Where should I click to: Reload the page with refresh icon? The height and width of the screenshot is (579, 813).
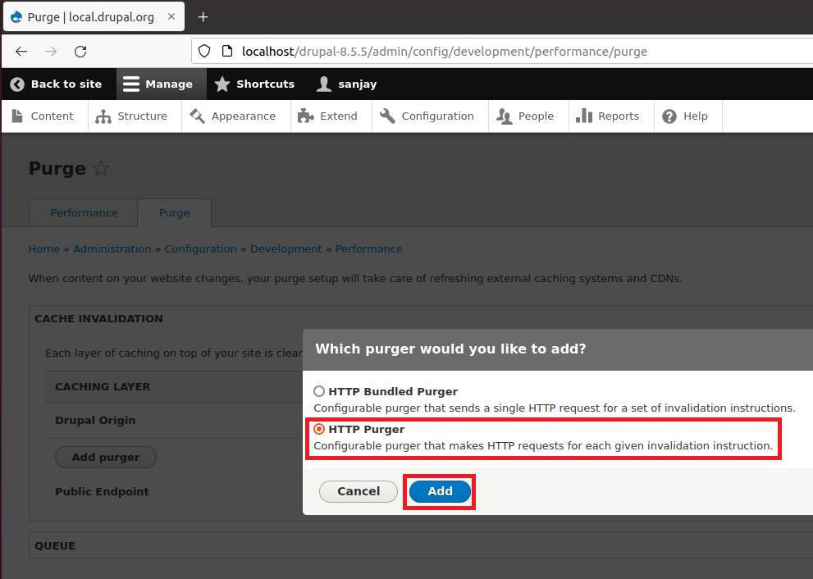click(80, 51)
